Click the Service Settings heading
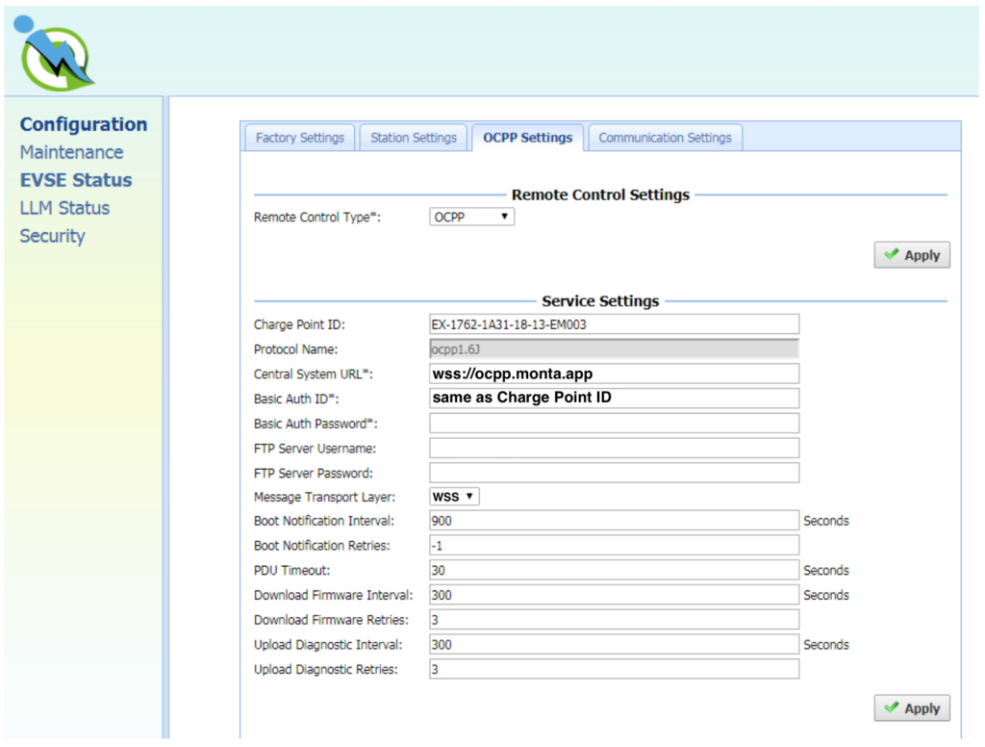985x747 pixels. (x=600, y=301)
